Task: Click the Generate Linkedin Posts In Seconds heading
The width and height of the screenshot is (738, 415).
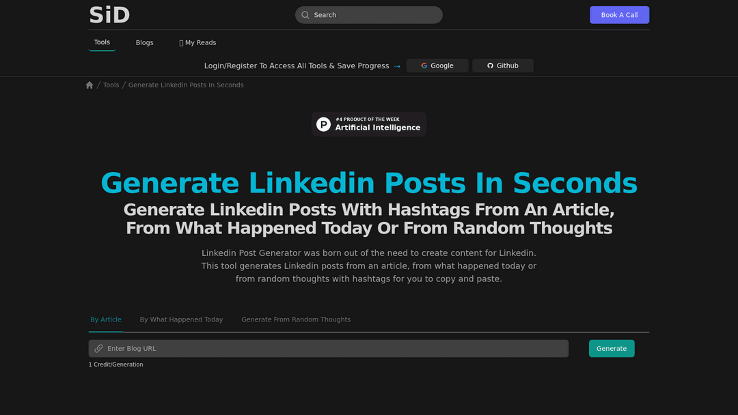Action: pos(369,183)
